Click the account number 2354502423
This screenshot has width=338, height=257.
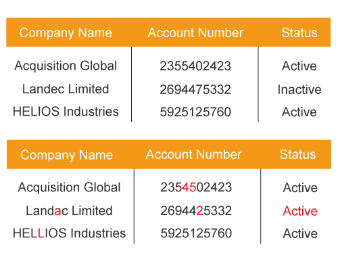[196, 187]
